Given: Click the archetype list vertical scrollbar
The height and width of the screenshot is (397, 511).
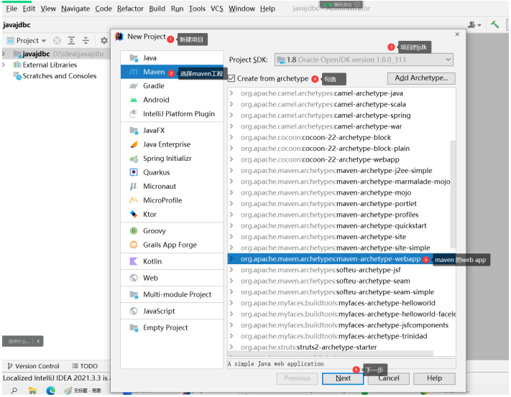Looking at the screenshot, I should point(453,194).
